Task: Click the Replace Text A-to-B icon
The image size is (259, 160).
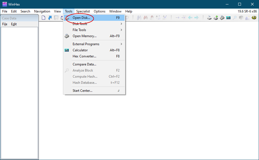Action: tap(158, 18)
